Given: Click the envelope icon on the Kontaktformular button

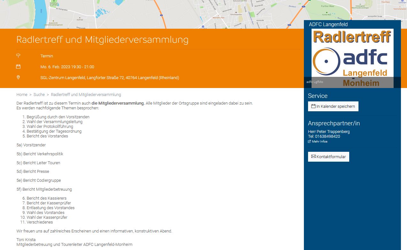Looking at the screenshot, I should pos(313,157).
